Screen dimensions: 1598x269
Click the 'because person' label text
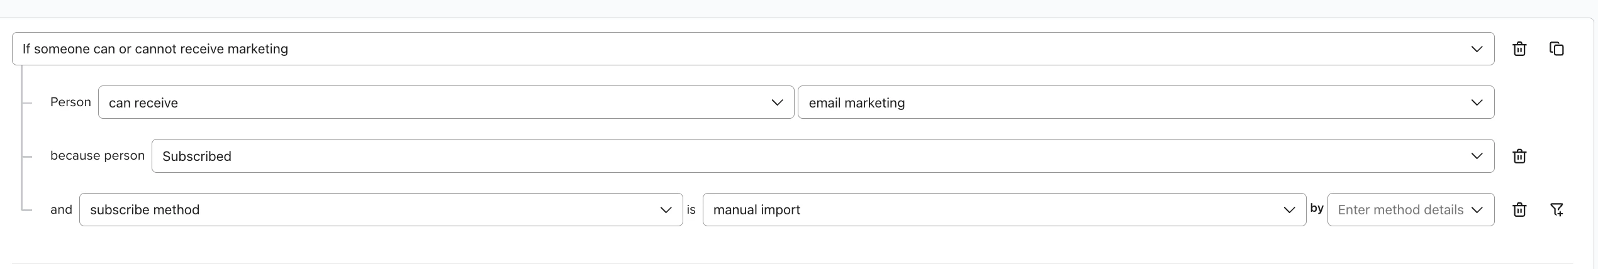coord(98,155)
